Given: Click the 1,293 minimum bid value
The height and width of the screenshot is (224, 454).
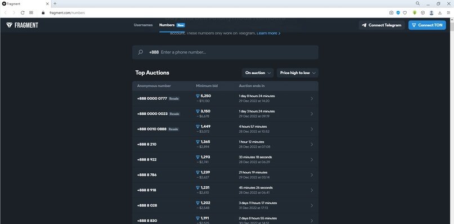Looking at the screenshot, I should click(205, 157).
